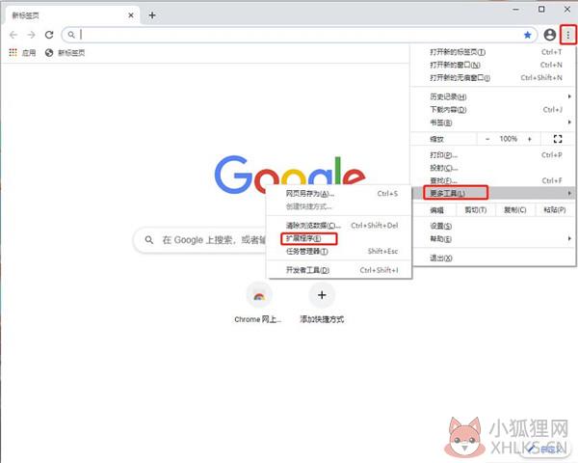Choose 打开新的标签页(T) menu item
The height and width of the screenshot is (463, 578).
click(x=493, y=52)
